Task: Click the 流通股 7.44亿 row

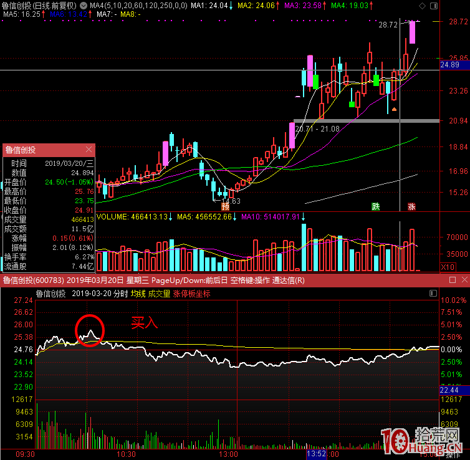Action: click(x=49, y=266)
